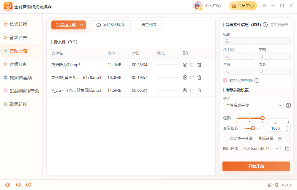Screen dimensions: 297x190
Task: Switch to 音频合并 tab
Action: [x=21, y=37]
